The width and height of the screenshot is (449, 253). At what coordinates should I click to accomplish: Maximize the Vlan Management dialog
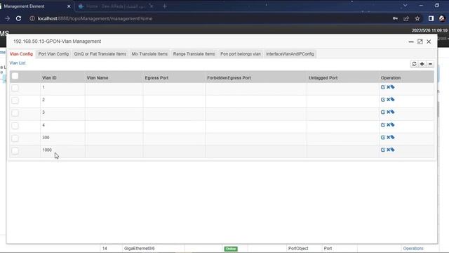click(420, 41)
